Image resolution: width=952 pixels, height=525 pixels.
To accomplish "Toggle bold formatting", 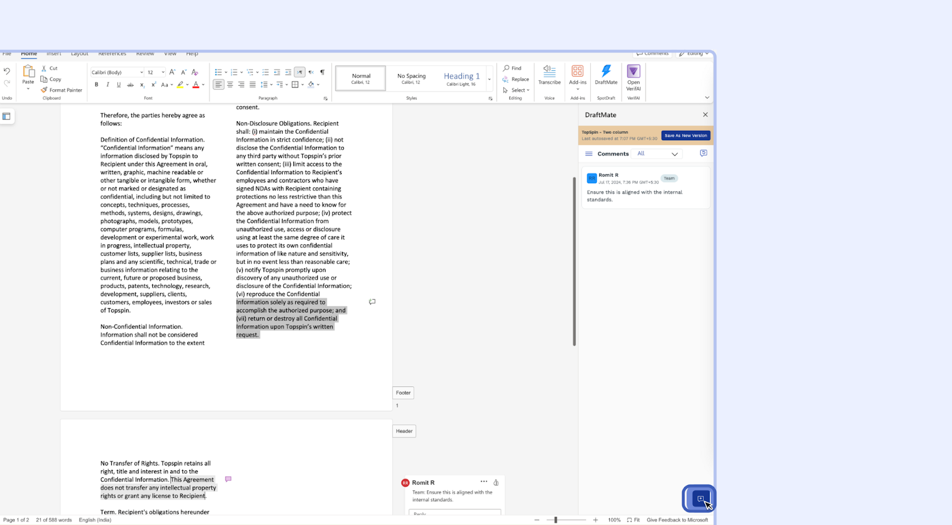I will (96, 85).
